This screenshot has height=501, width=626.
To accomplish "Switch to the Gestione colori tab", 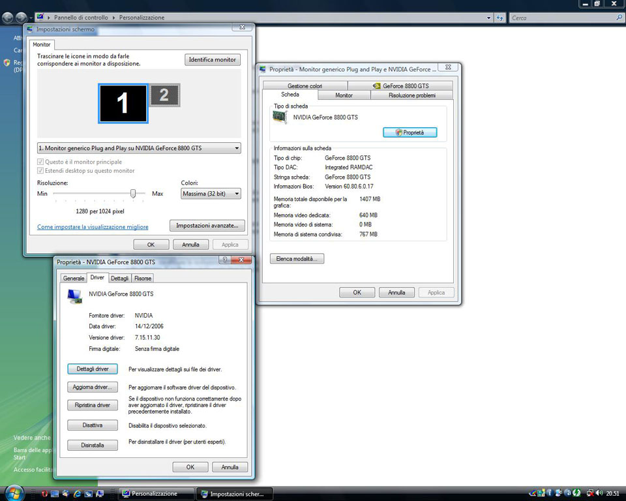I will tap(305, 86).
